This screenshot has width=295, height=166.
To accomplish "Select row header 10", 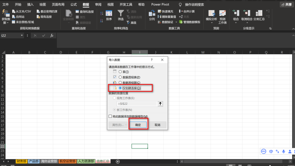I will (2, 95).
